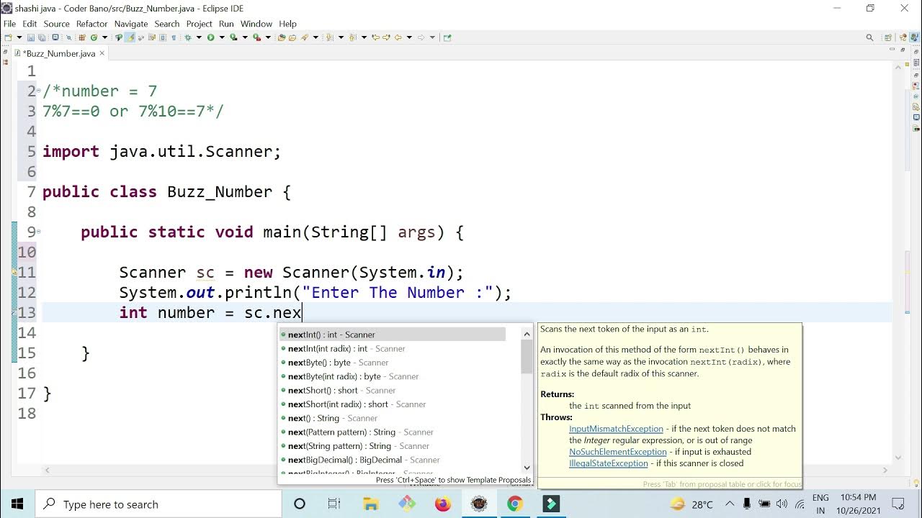Click the Search flashlight toolbar icon
Screen dimensions: 922x518
point(304,37)
